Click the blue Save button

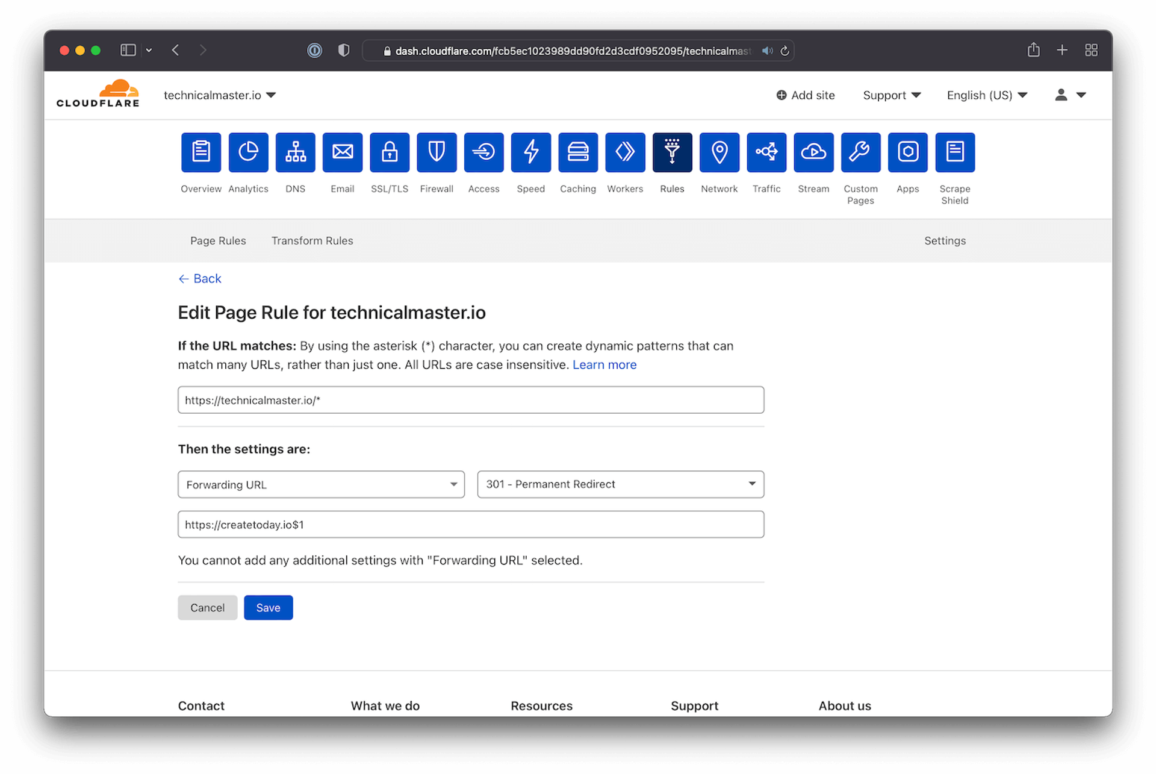tap(268, 608)
